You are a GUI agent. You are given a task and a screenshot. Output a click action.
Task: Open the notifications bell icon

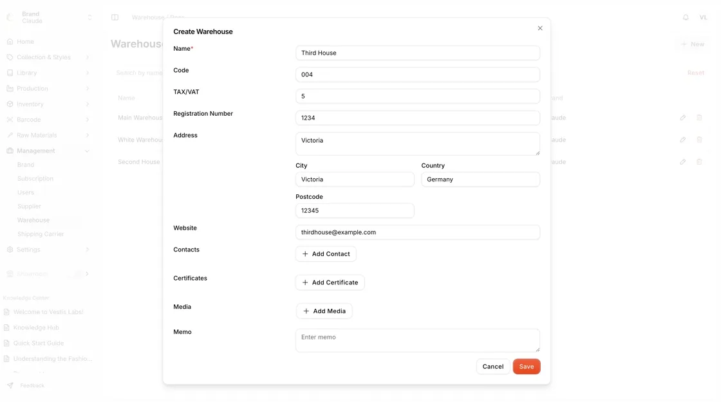[686, 17]
